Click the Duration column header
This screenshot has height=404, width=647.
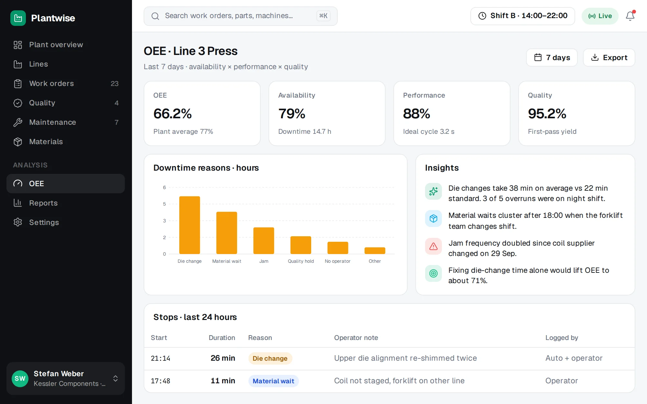coord(222,338)
